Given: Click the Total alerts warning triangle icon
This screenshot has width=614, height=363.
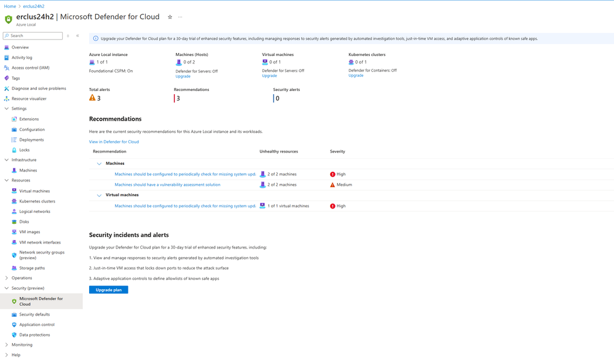Looking at the screenshot, I should (x=92, y=98).
